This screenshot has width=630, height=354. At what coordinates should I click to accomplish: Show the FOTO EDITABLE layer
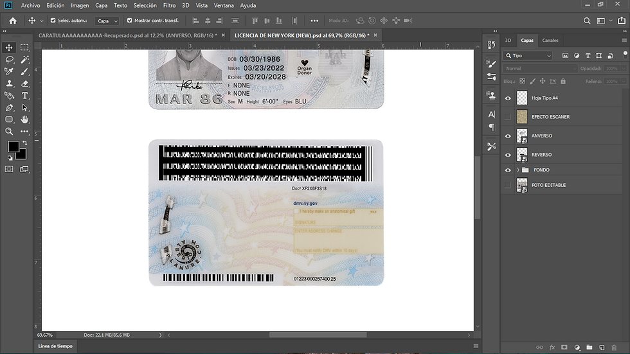[508, 185]
